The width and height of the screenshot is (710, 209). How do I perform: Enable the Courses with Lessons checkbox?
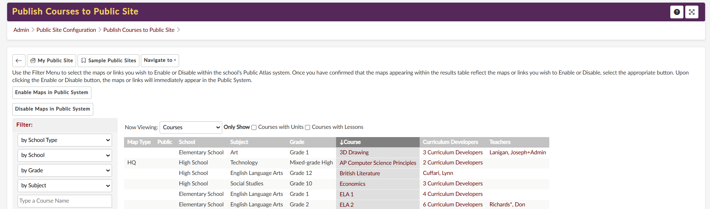pyautogui.click(x=308, y=127)
